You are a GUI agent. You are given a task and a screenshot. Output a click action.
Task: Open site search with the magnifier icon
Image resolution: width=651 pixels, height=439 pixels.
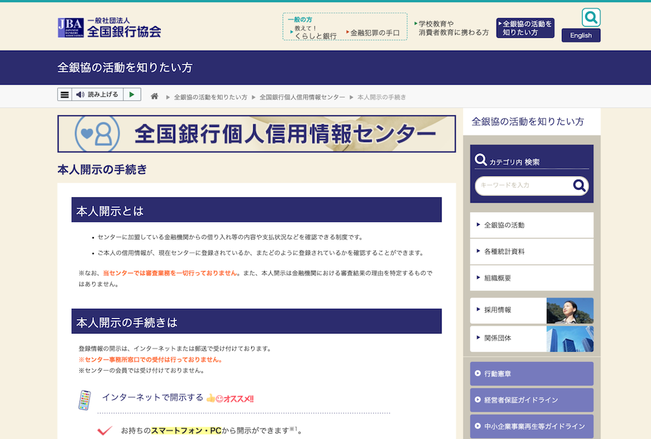point(591,18)
